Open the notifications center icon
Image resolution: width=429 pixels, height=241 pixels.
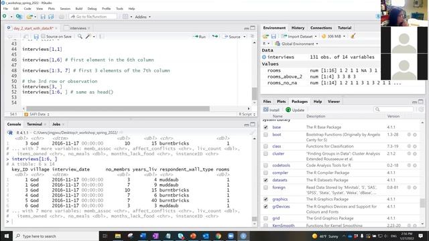(x=421, y=236)
